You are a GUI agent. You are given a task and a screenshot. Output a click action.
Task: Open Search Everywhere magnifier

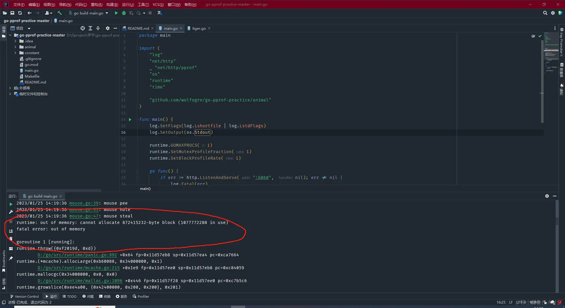[x=545, y=13]
